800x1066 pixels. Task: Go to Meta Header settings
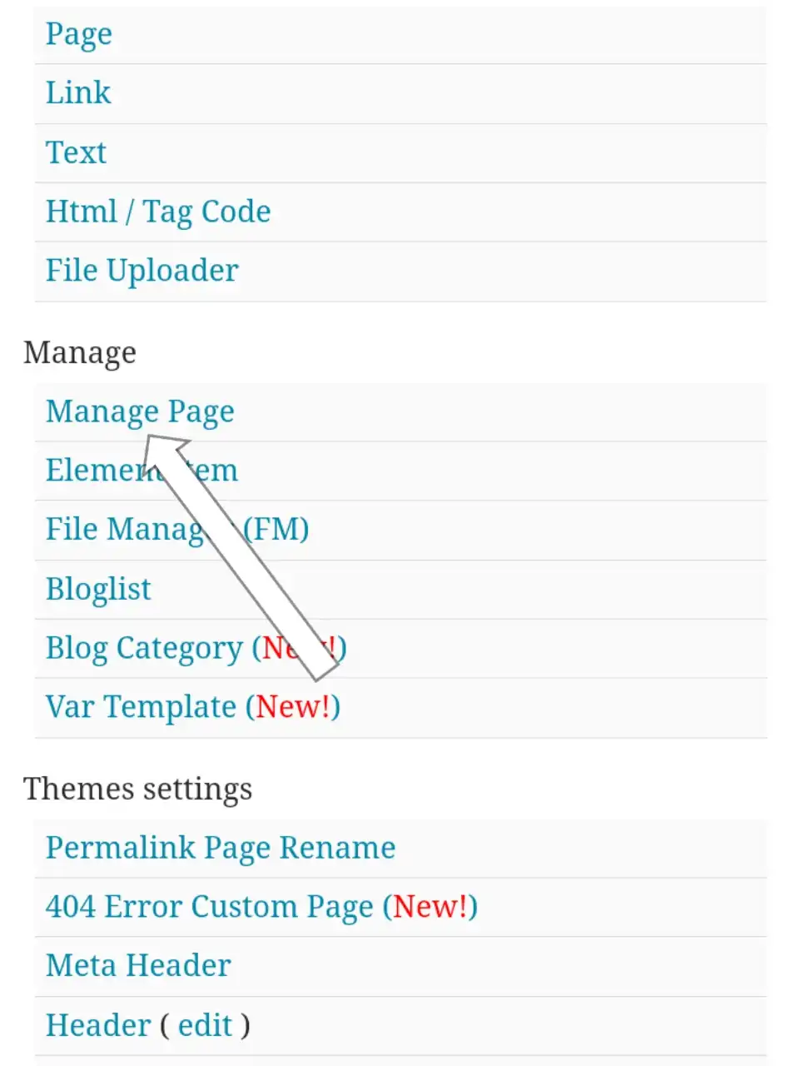[137, 966]
